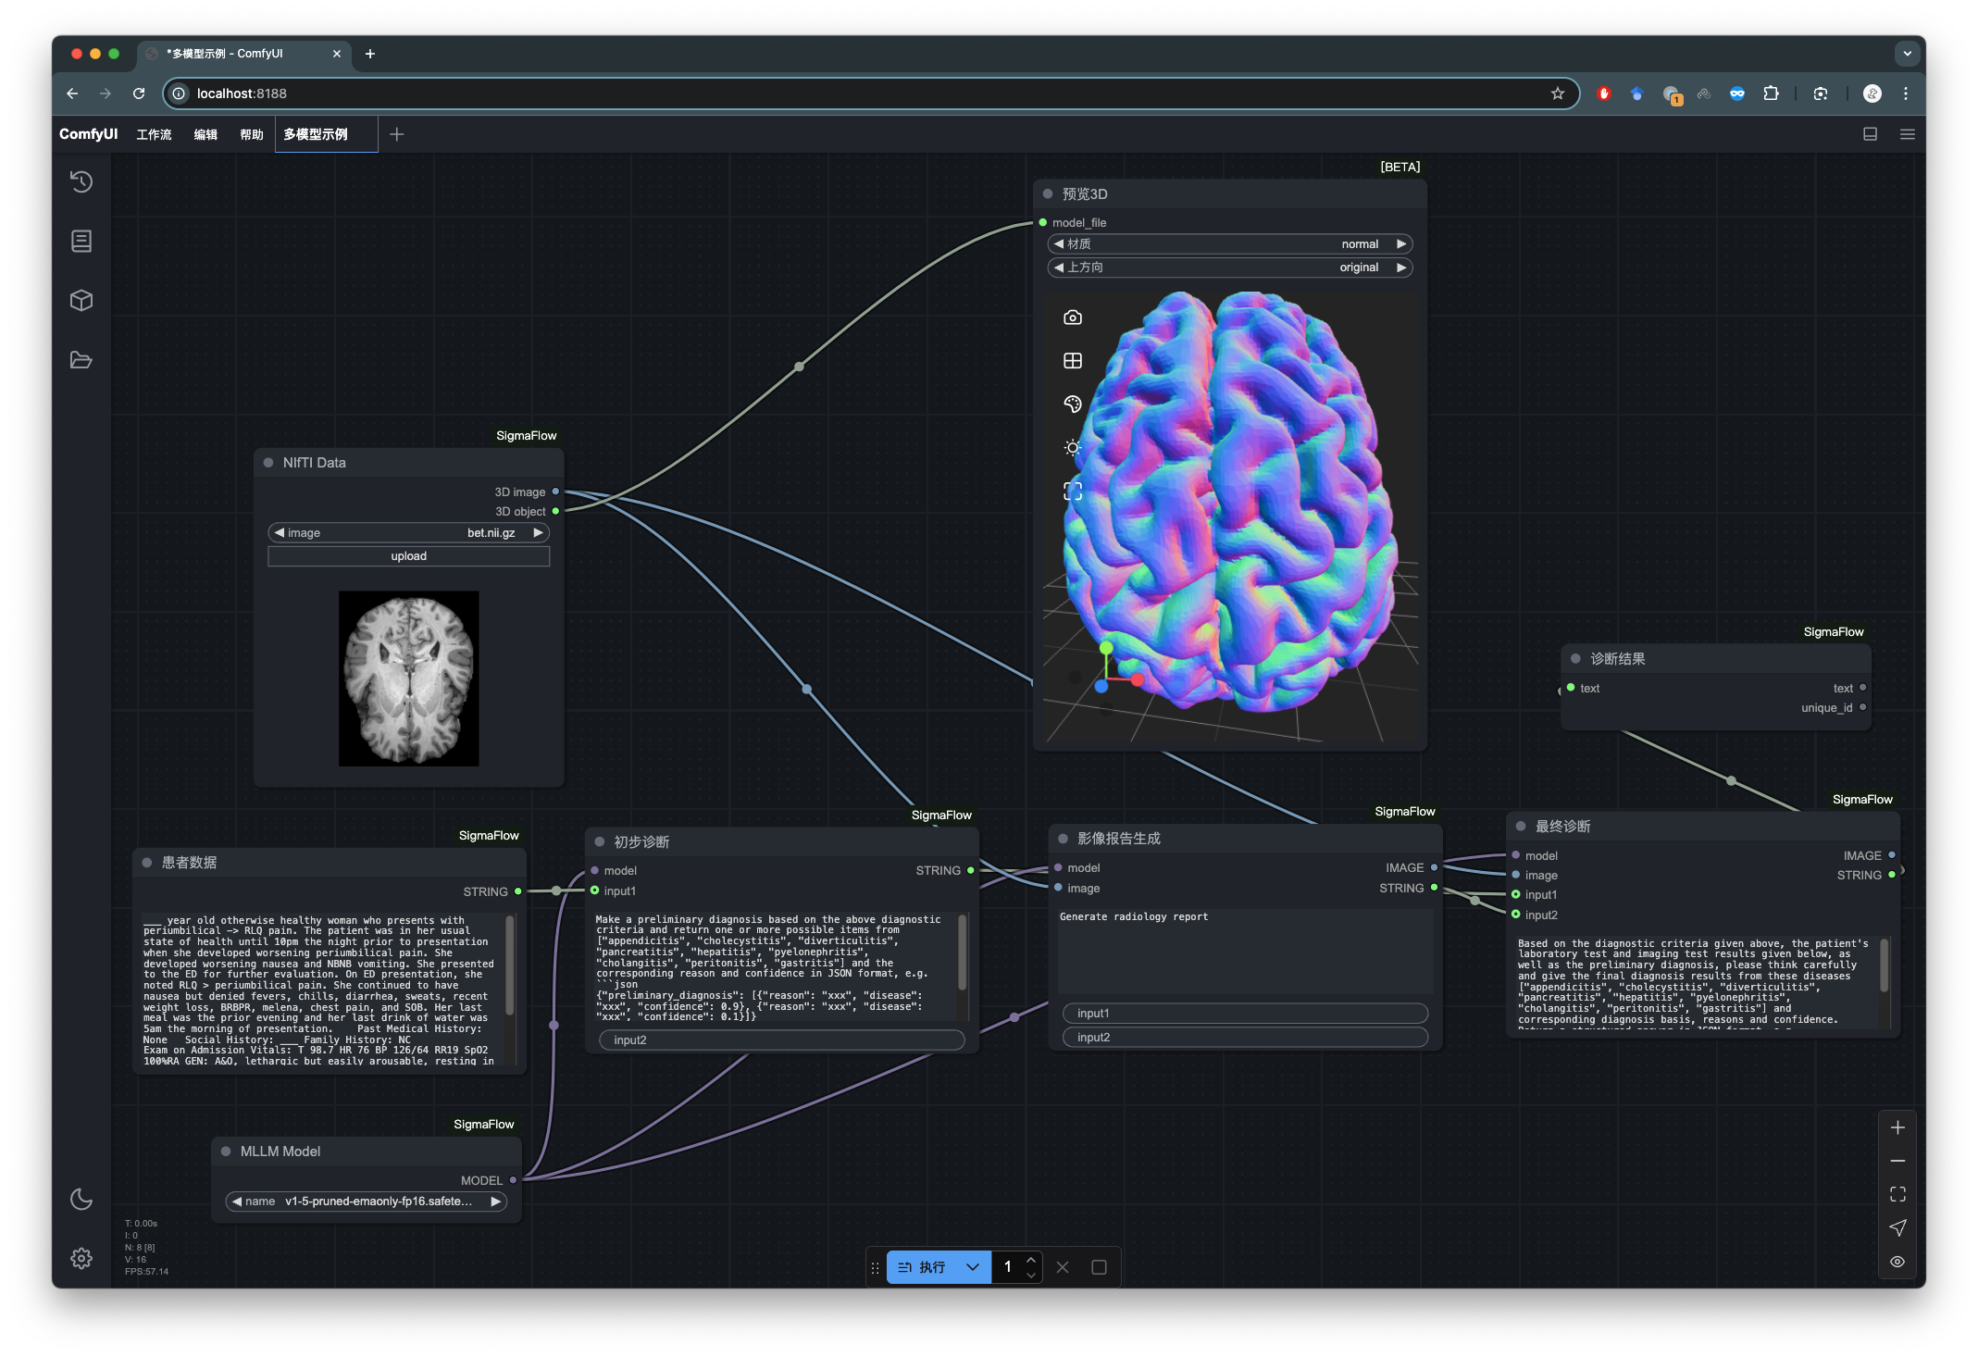Screen dimensions: 1978x1357
Task: Open the node library sidebar icon
Action: pyautogui.click(x=81, y=242)
